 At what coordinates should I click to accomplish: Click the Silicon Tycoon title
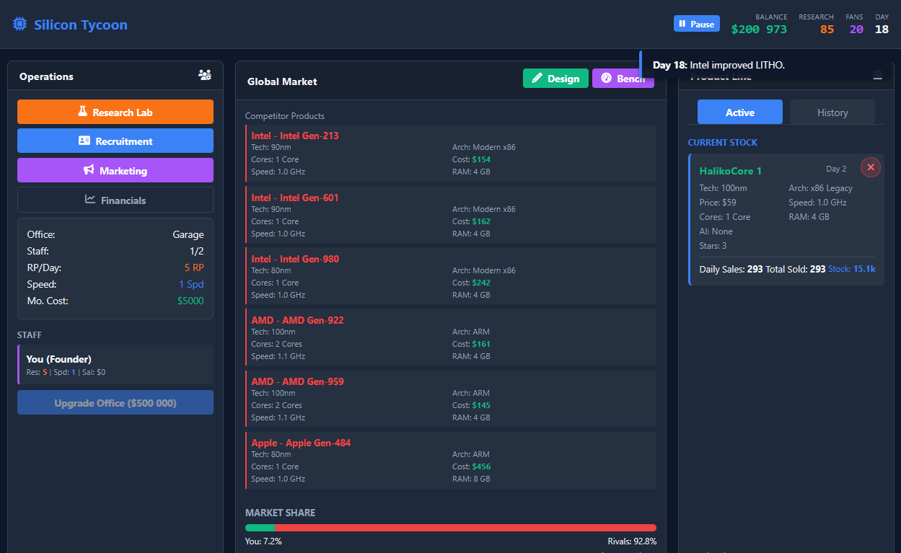pos(81,25)
